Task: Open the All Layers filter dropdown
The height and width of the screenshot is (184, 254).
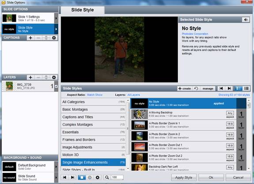Action: pyautogui.click(x=133, y=95)
